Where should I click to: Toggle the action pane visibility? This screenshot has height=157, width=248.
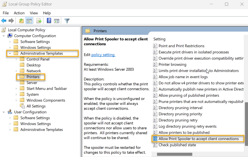(x=57, y=21)
